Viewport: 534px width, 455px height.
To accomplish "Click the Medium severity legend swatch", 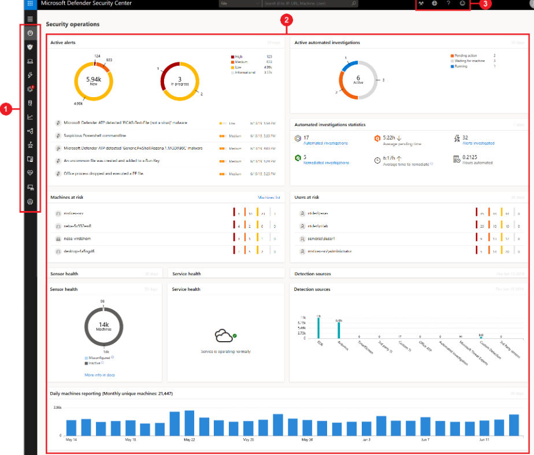I will coord(232,62).
